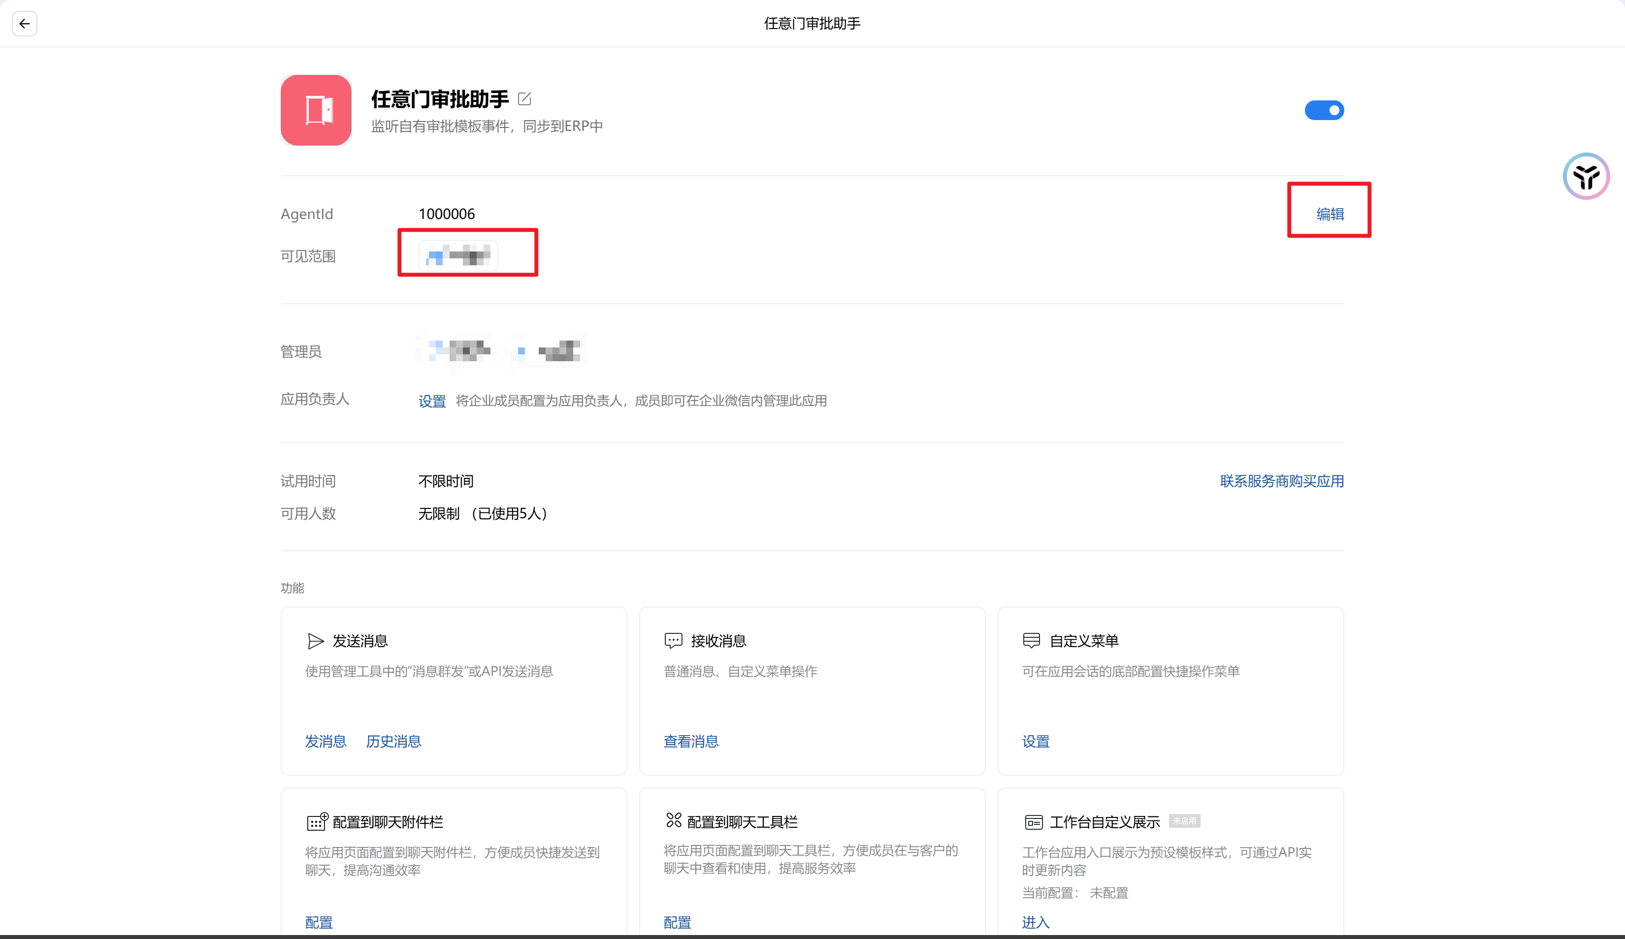Click the 配置到聊天附件栏 icon
The image size is (1625, 939).
317,822
